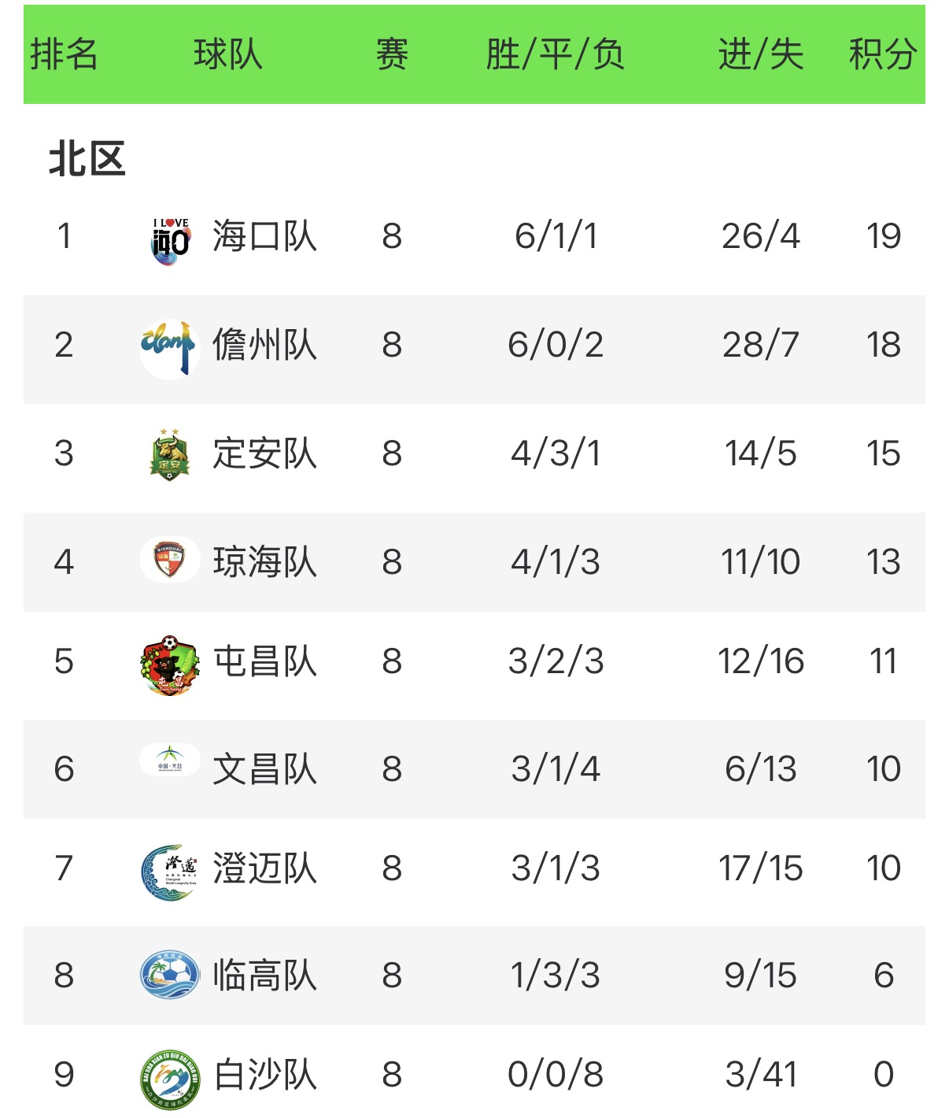
Task: Select the 排名 column header
Action: [x=64, y=55]
